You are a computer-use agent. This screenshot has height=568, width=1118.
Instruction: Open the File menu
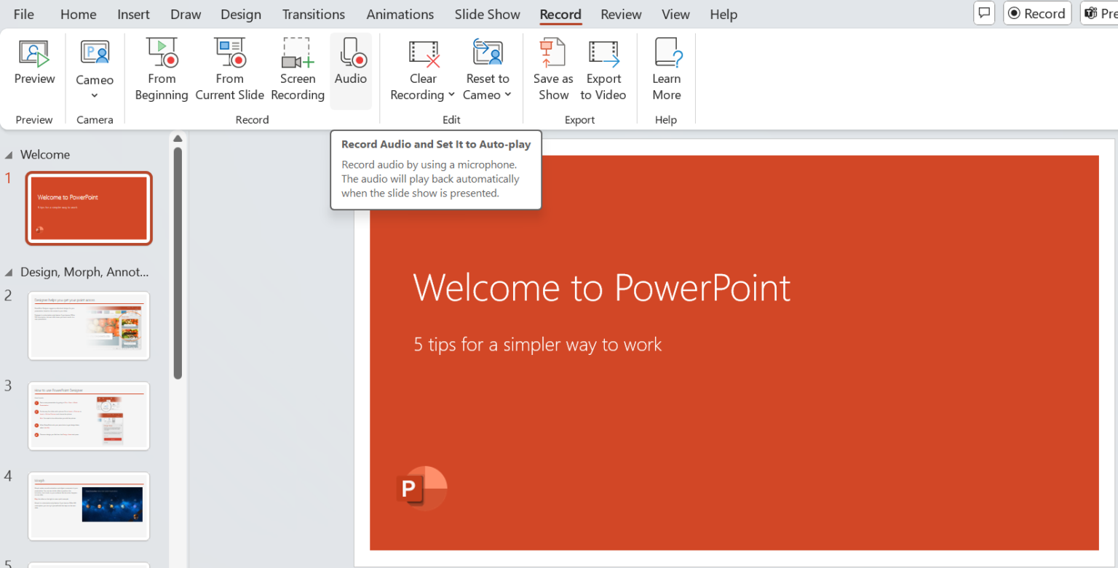coord(23,14)
